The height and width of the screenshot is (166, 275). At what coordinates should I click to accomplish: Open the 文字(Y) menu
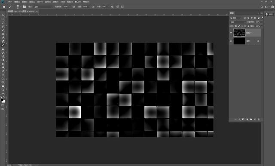point(40,2)
